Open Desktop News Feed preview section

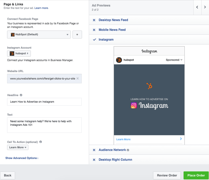(x=113, y=20)
